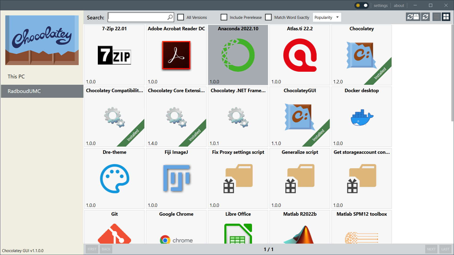
Task: Click version 1.1.0 on ChocolateyGUI tile
Action: coord(276,143)
